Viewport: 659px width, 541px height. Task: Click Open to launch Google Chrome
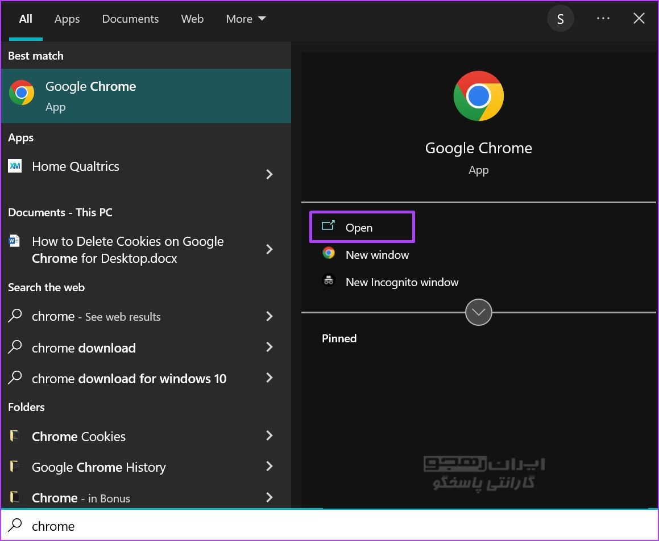click(x=362, y=227)
